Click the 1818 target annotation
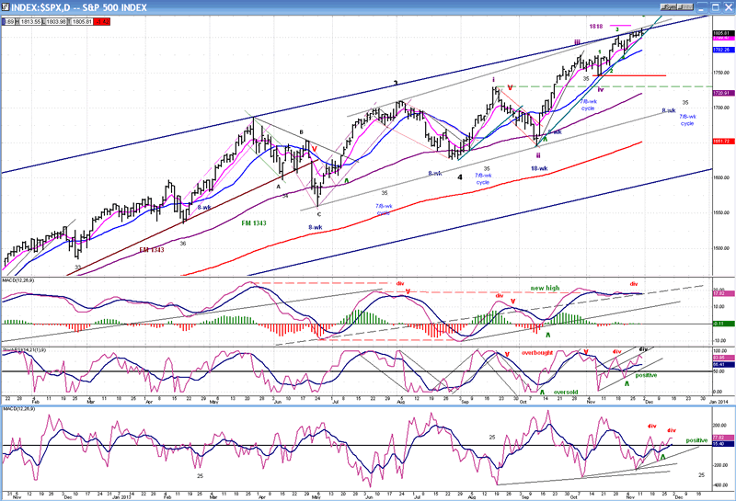This screenshot has height=501, width=736. pos(596,27)
